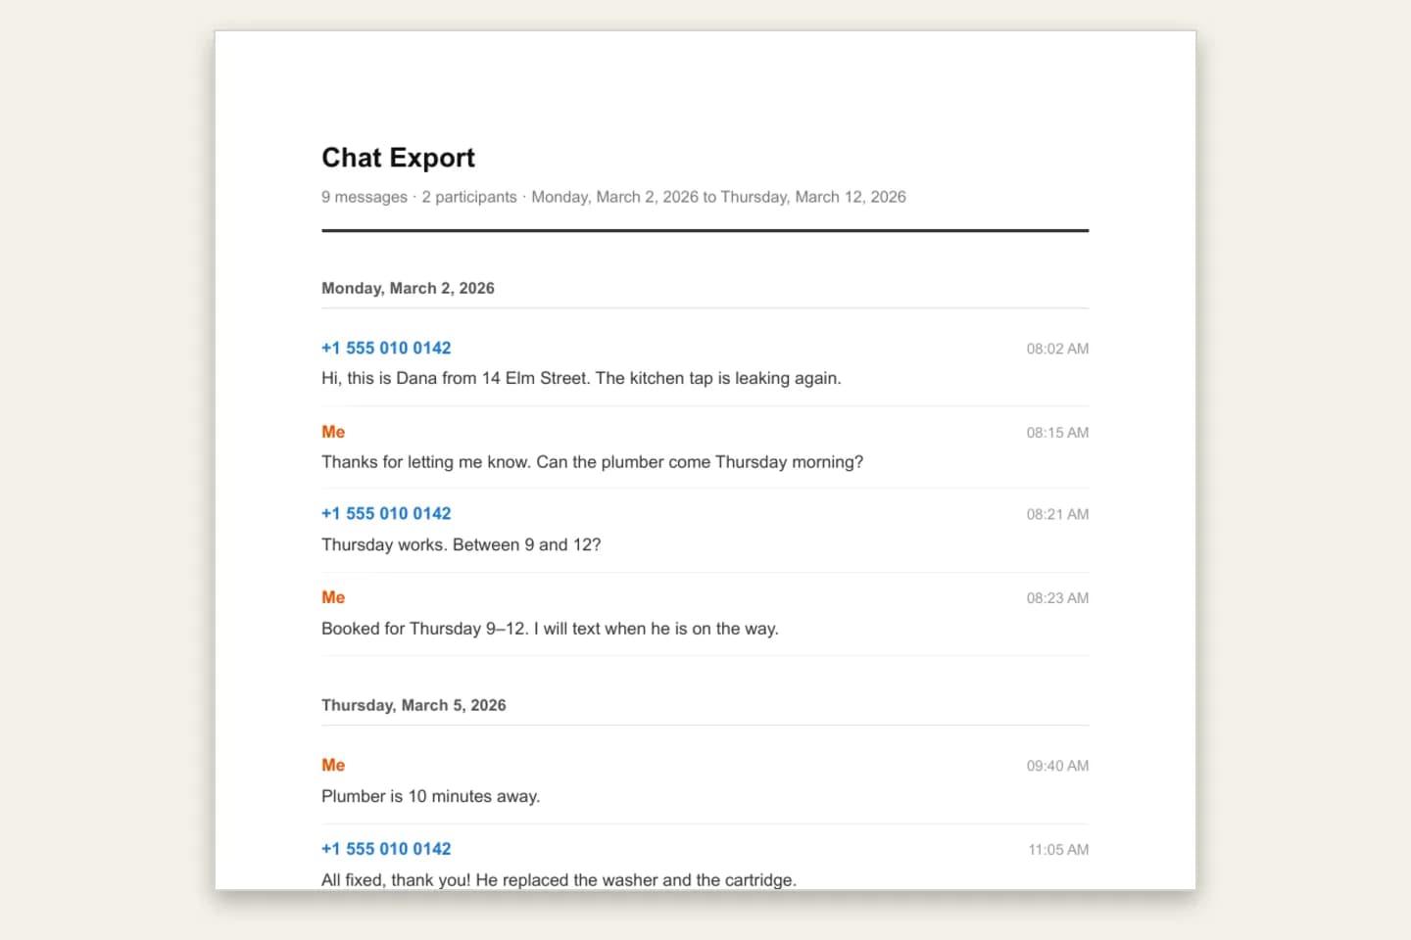This screenshot has height=940, width=1411.
Task: Select the "08:23 AM" timestamp
Action: 1057,598
